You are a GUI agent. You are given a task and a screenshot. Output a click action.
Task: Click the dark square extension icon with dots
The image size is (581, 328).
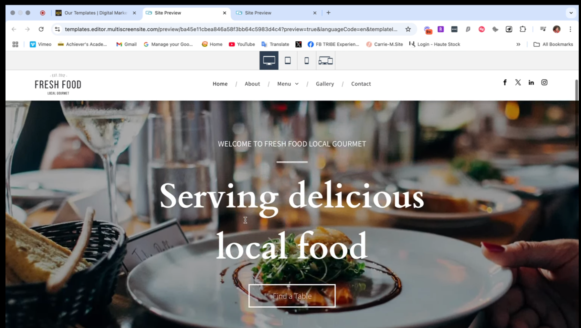click(x=454, y=29)
